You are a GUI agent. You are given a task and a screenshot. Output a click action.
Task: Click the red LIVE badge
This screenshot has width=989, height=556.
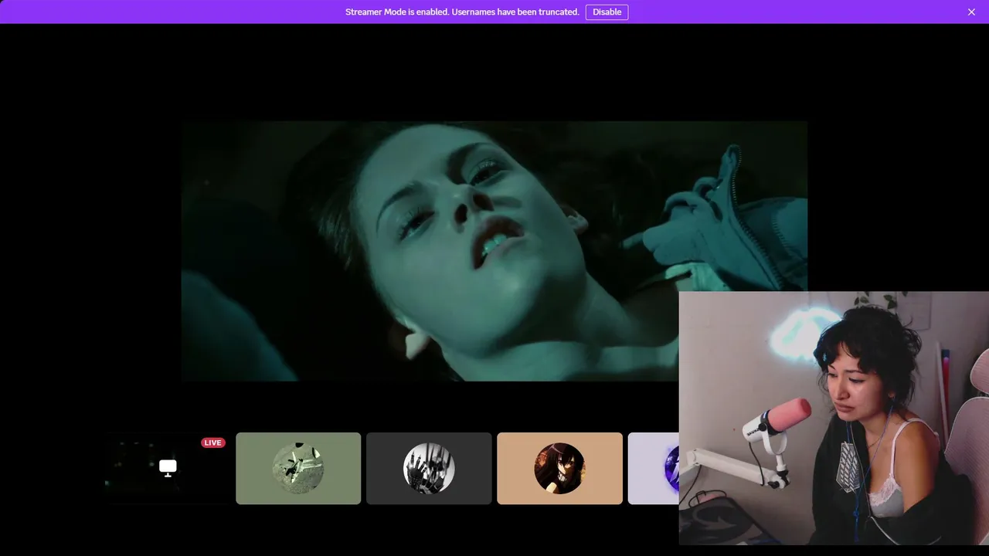tap(212, 442)
